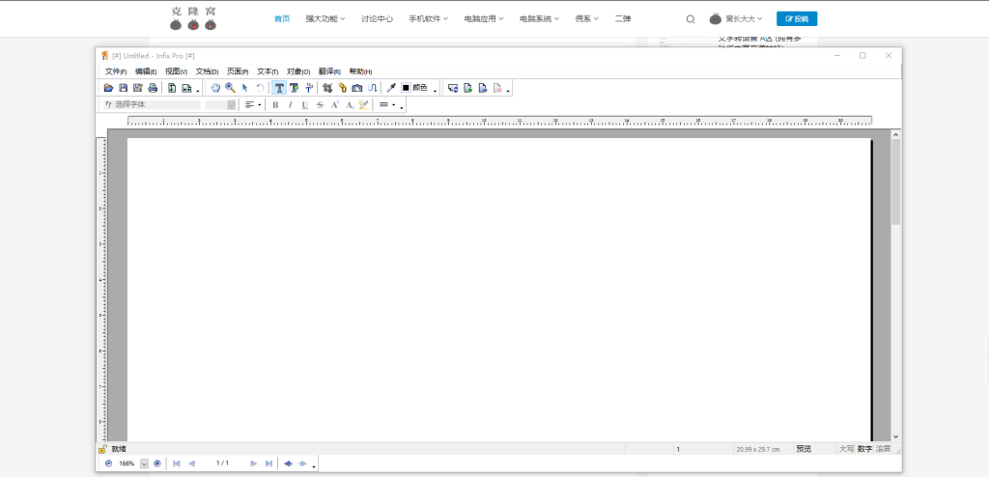The image size is (989, 477).
Task: Click the insert page icon with green plus
Action: (x=468, y=88)
